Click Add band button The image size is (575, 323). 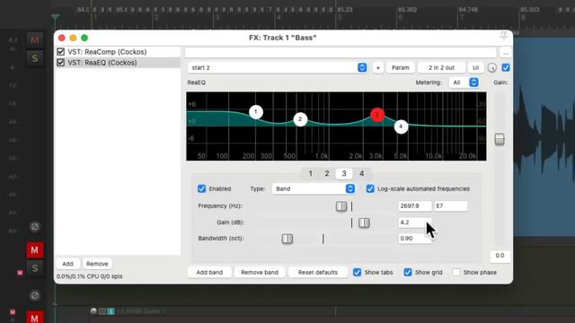(x=209, y=272)
